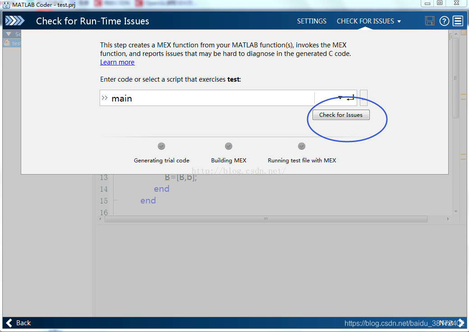Click the MATLAB Coder title bar icon

point(7,5)
